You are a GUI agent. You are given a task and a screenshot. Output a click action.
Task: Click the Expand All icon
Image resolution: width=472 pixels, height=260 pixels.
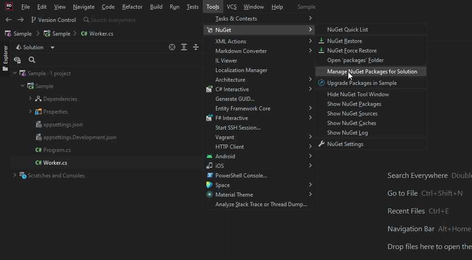(x=184, y=47)
